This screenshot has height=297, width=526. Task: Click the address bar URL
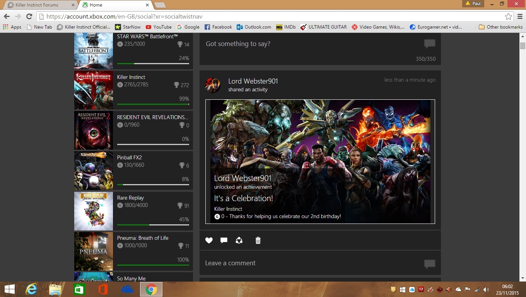124,16
